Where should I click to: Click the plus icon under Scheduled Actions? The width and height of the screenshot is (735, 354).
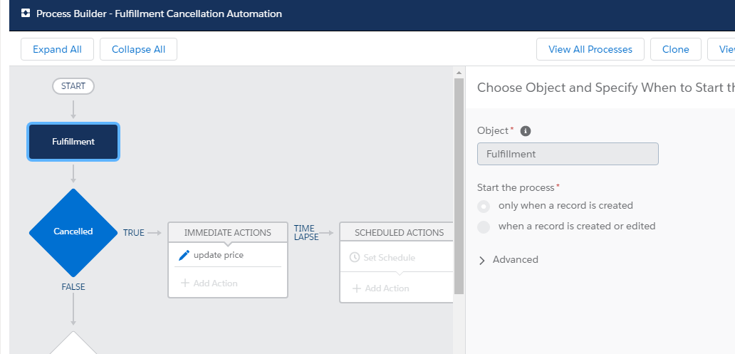pyautogui.click(x=357, y=288)
